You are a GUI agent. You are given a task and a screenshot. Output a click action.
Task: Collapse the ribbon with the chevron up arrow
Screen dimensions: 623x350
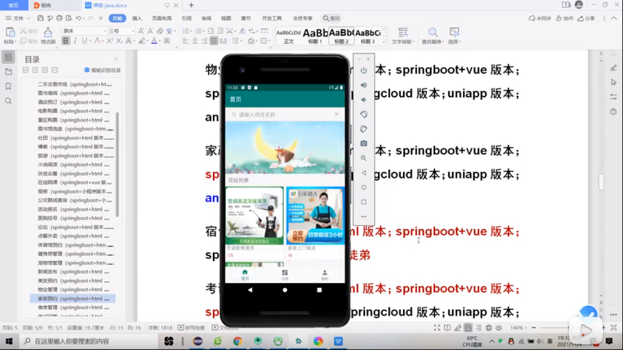pos(614,18)
